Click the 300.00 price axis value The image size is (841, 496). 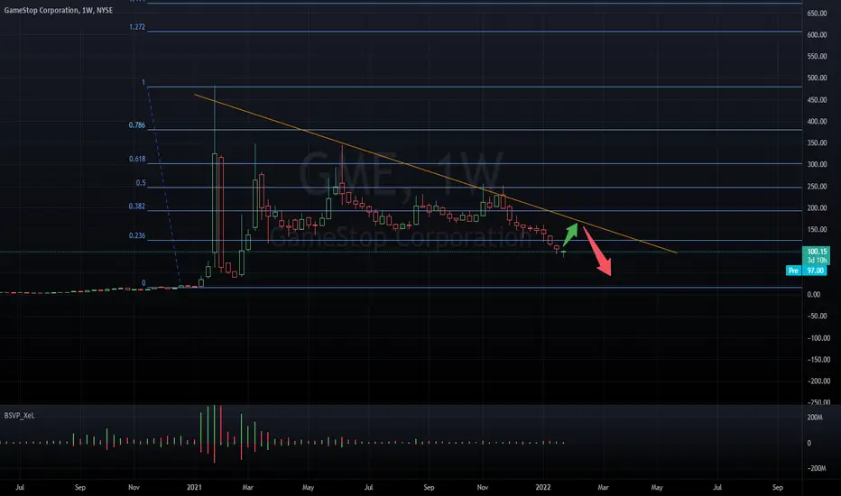(x=817, y=165)
